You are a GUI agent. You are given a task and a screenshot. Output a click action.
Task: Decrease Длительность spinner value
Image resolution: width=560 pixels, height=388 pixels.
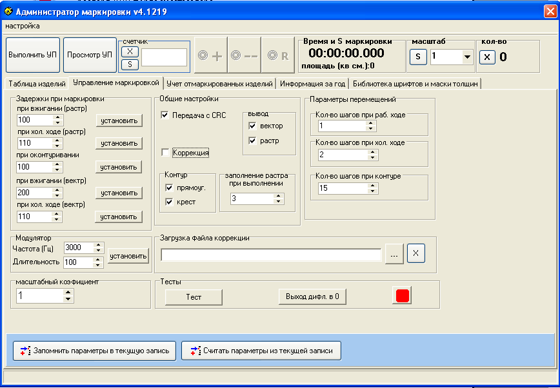click(x=98, y=265)
